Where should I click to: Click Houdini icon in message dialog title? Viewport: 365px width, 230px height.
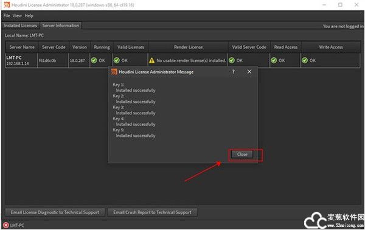point(114,72)
